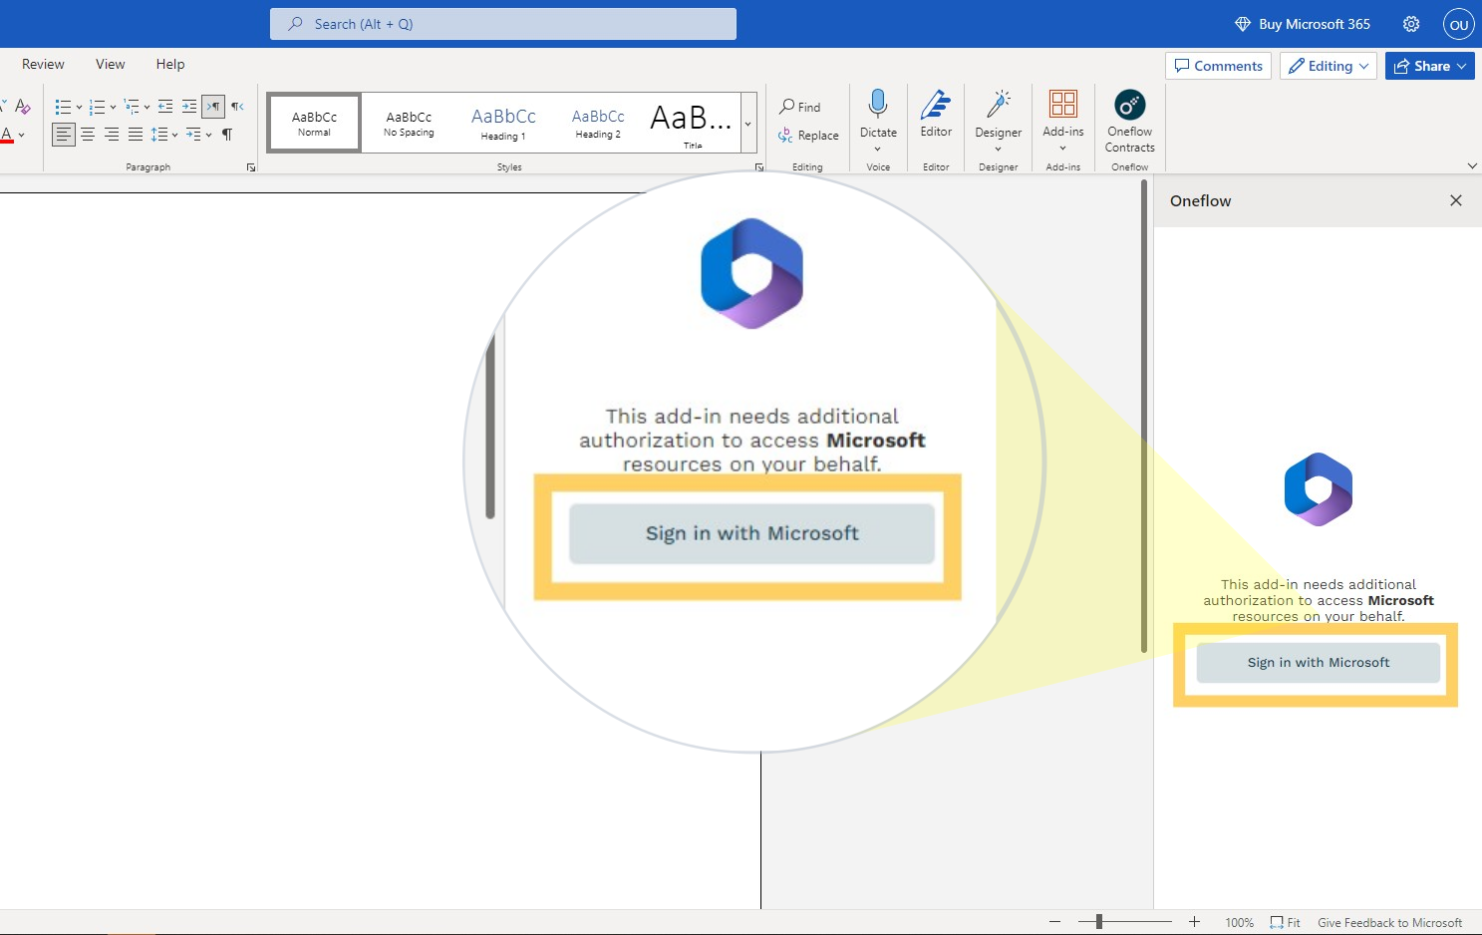Click Replace in Editing group

pyautogui.click(x=808, y=136)
